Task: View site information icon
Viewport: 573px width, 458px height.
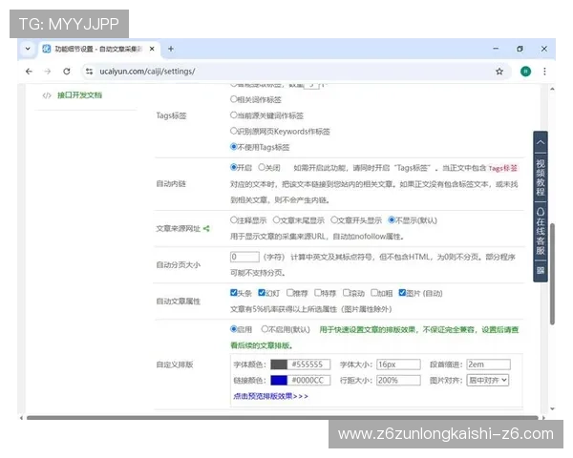Action: click(89, 72)
